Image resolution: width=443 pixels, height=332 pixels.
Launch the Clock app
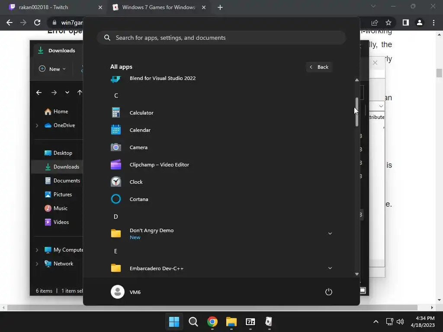[221, 182]
